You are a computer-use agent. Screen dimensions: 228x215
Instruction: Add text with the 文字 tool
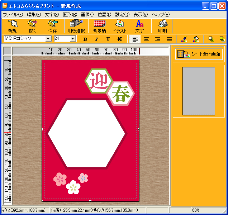[x=140, y=26]
